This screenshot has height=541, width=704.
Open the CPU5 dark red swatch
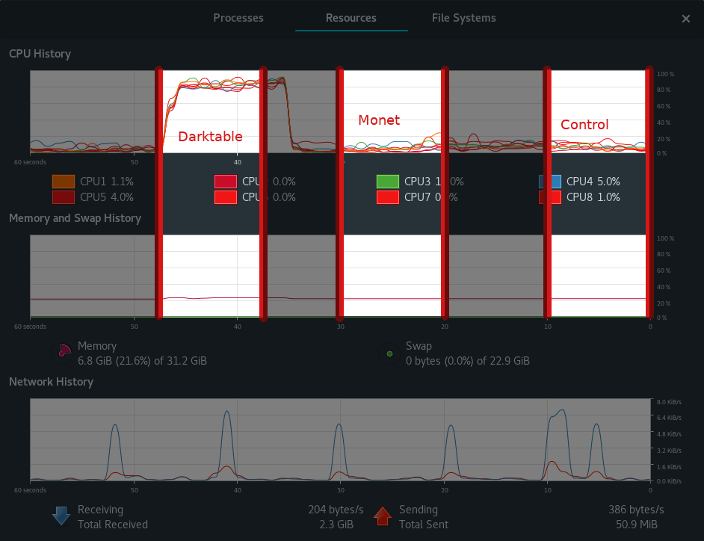(63, 197)
